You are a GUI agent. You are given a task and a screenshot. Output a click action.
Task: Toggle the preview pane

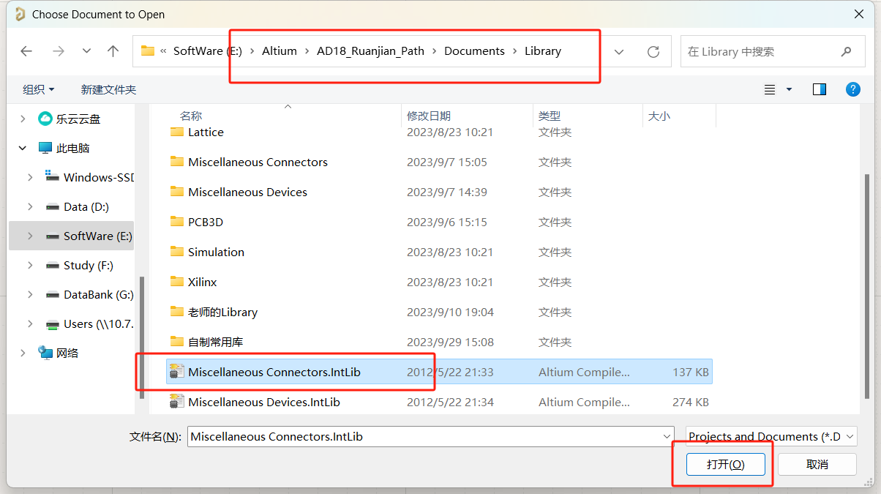[x=820, y=89]
